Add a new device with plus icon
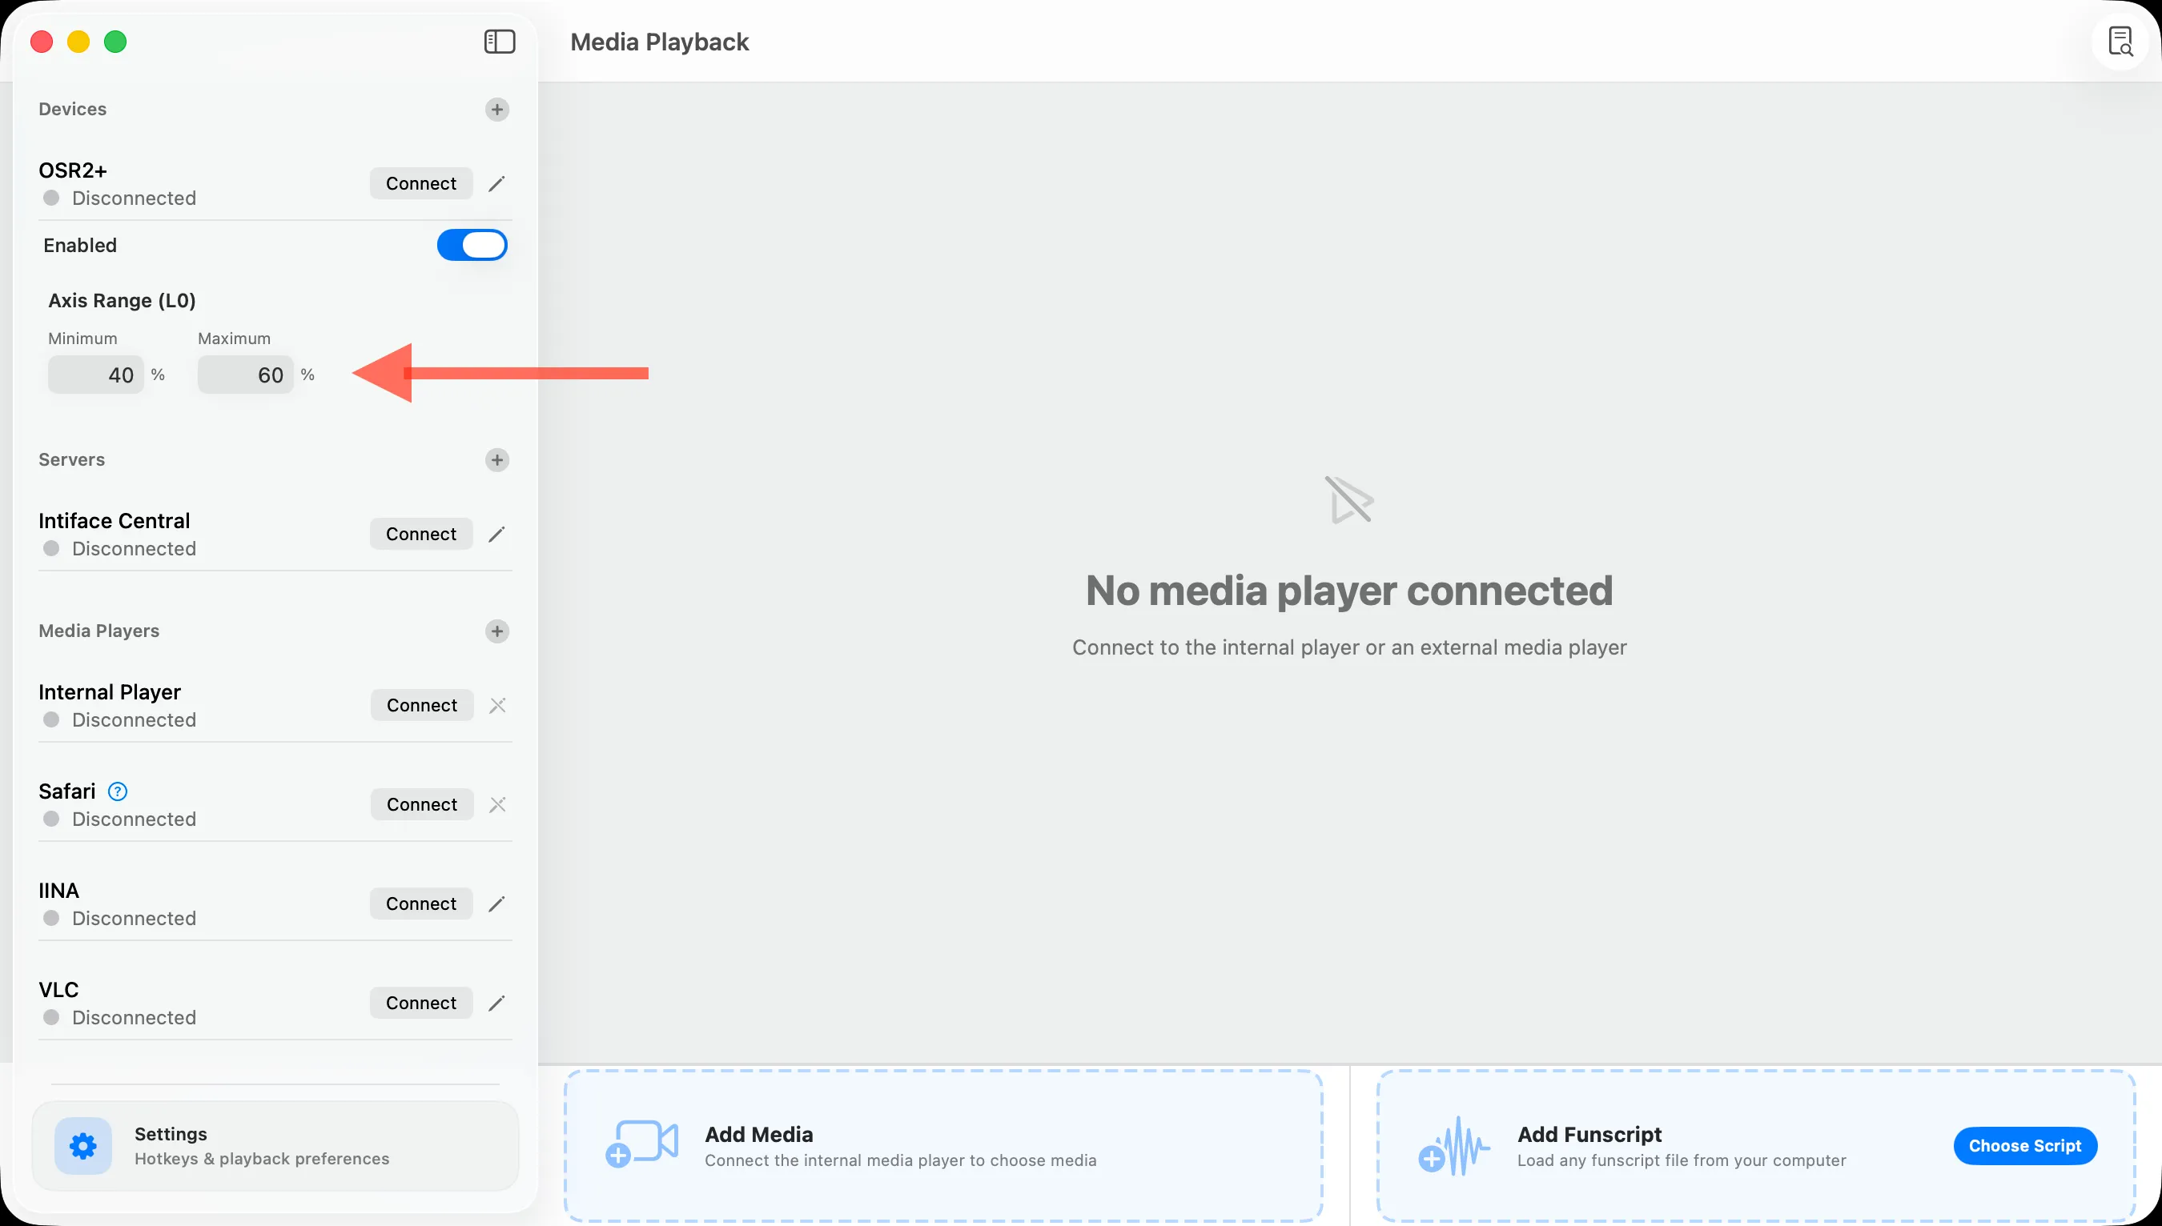The width and height of the screenshot is (2162, 1226). (x=497, y=110)
